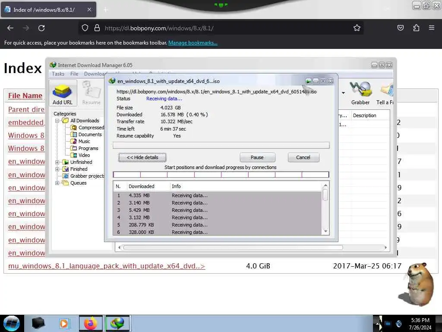This screenshot has height=332, width=442.
Task: Click the IDM toolbar overflow arrow beside Grabber
Action: (x=343, y=93)
